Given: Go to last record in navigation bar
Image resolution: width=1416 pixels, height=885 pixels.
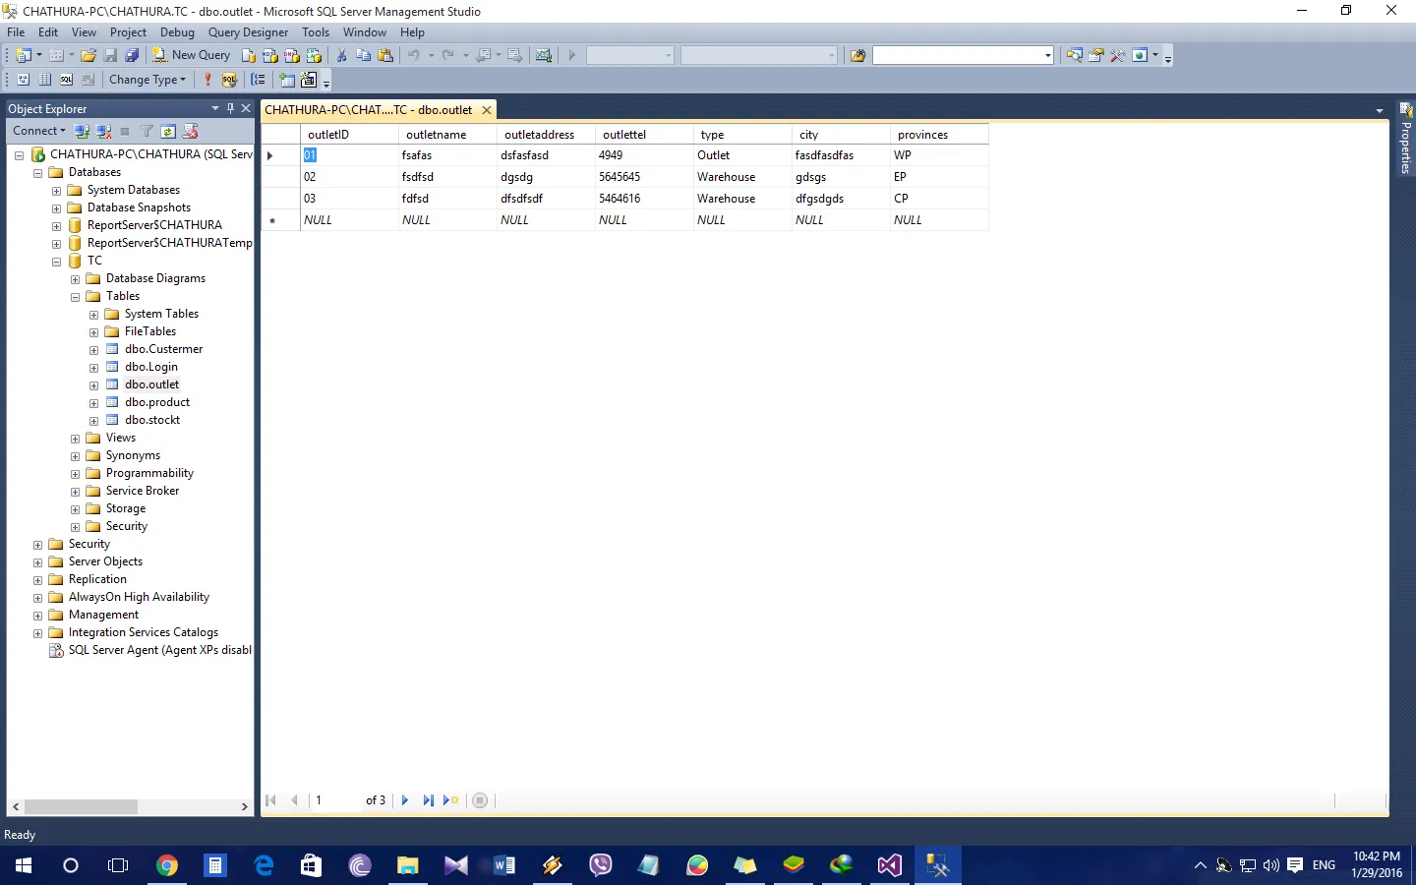Looking at the screenshot, I should pos(428,800).
